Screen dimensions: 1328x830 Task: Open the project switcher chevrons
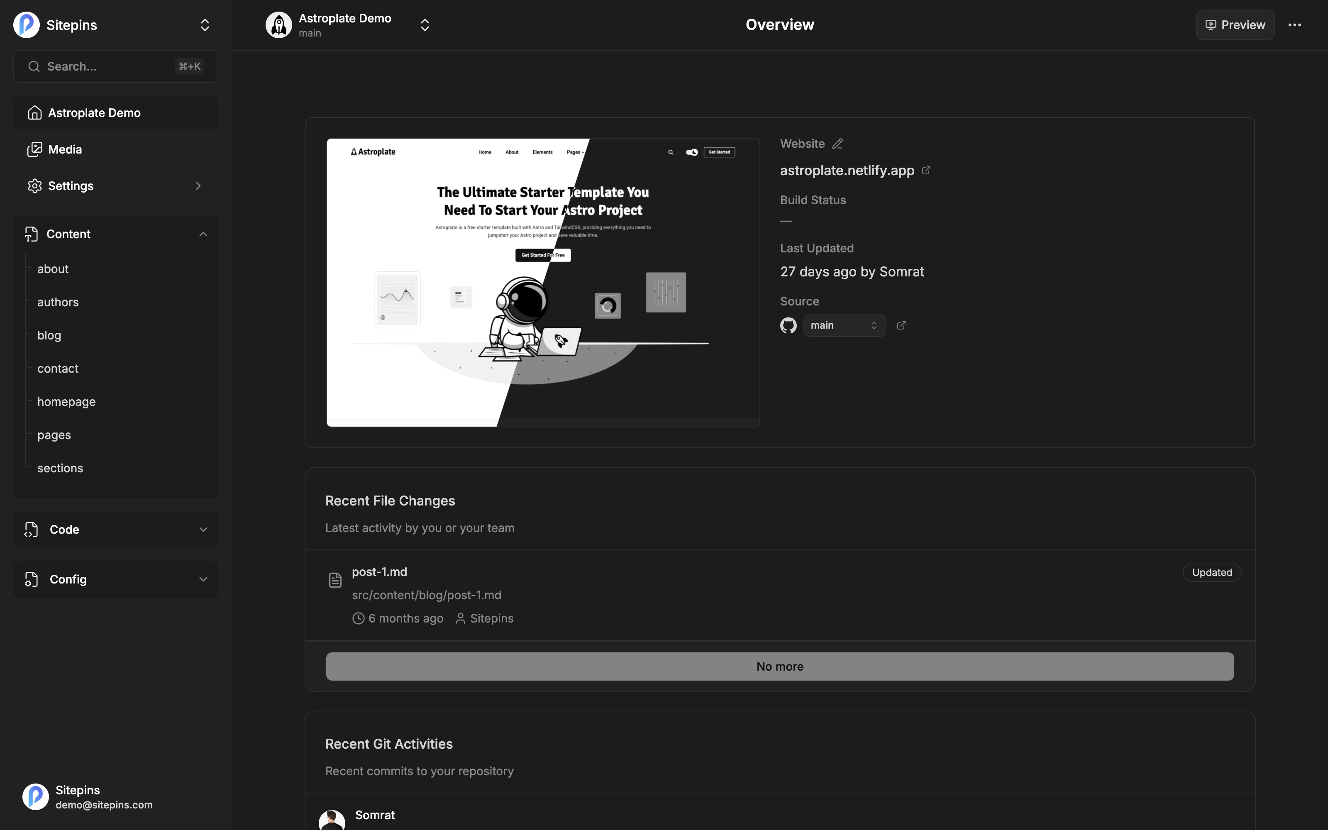click(x=425, y=25)
